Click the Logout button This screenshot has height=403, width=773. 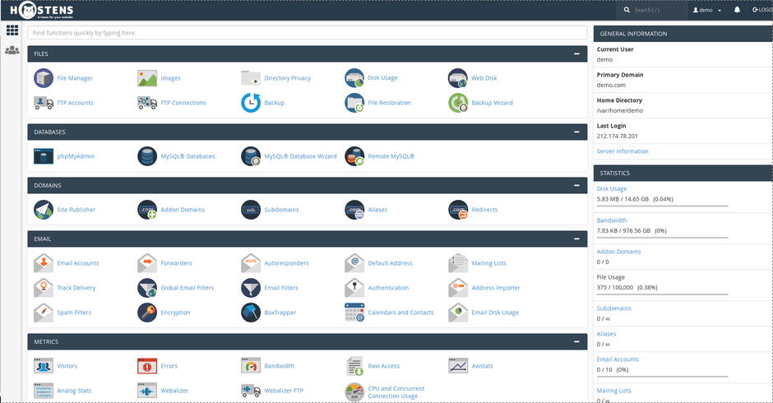[762, 10]
